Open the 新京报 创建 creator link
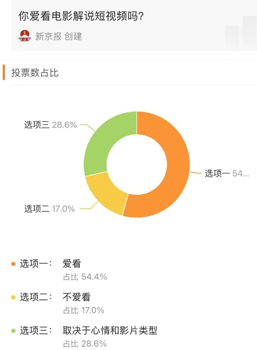This screenshot has width=257, height=350. [58, 37]
